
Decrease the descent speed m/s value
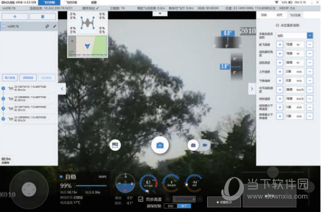(310, 81)
